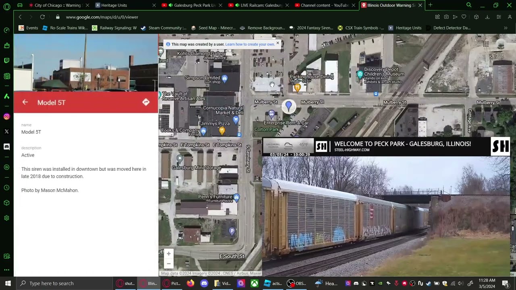
Task: Select the Cooks & Company florist pin
Action: pos(204,131)
